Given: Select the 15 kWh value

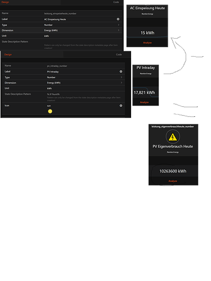Looking at the screenshot, I should coord(147,33).
